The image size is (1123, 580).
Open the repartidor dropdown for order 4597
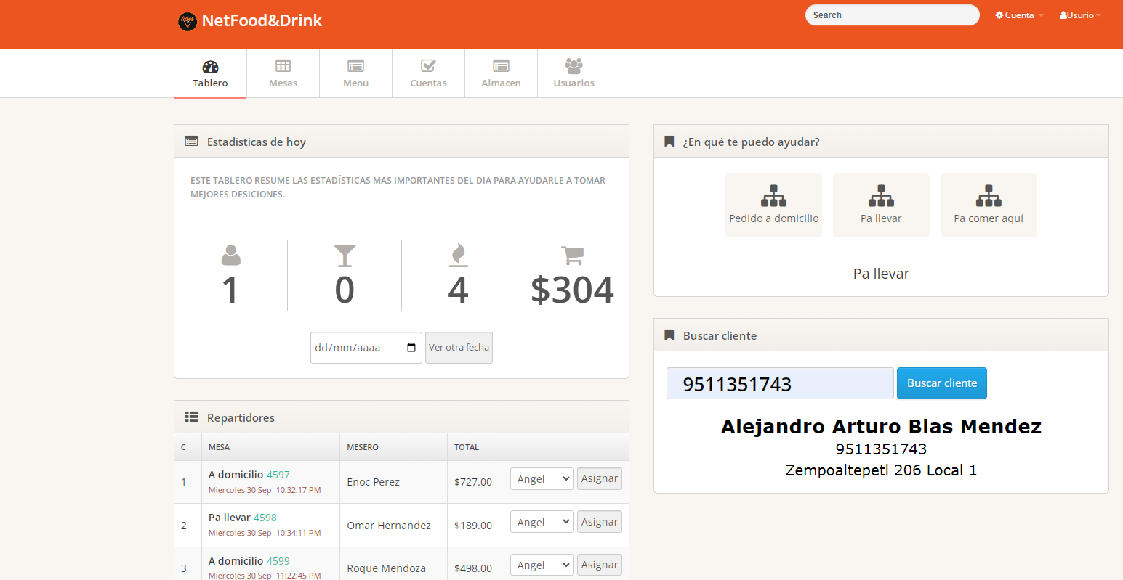point(542,479)
